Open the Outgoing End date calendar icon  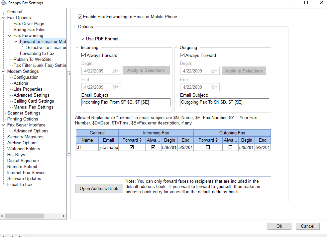point(213,87)
